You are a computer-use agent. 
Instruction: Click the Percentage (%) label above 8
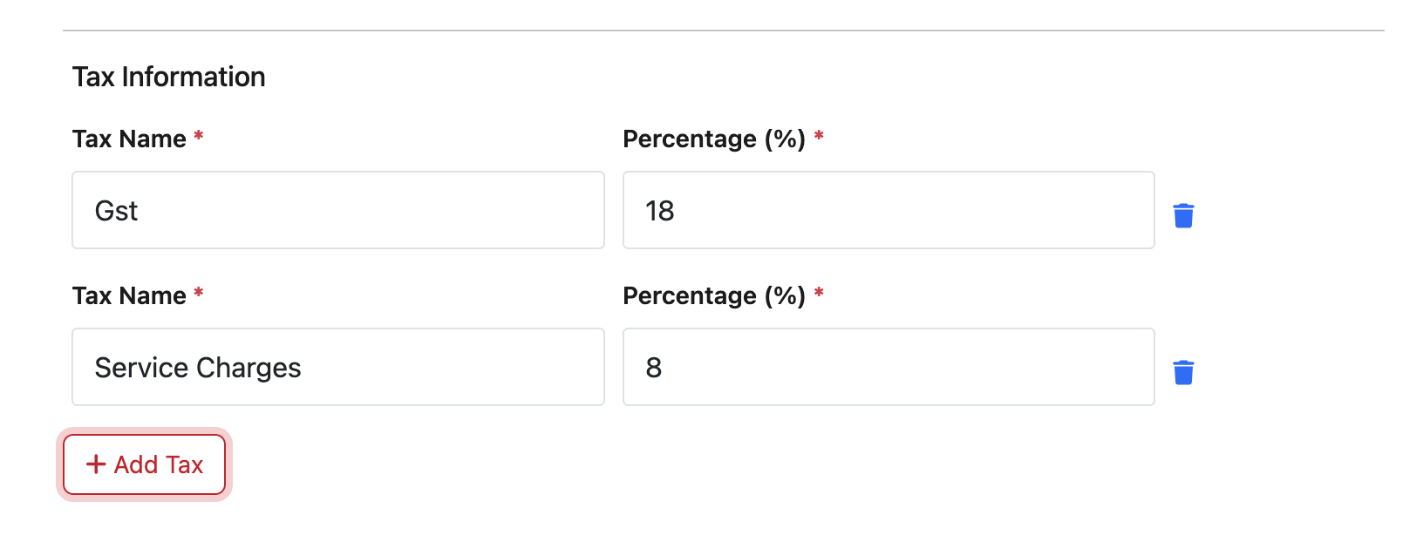713,296
